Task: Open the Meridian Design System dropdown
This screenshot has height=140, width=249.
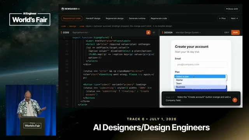Action: coord(188,33)
